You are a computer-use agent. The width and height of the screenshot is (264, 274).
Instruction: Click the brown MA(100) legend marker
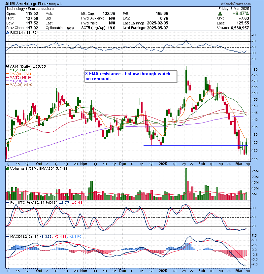click(8, 85)
